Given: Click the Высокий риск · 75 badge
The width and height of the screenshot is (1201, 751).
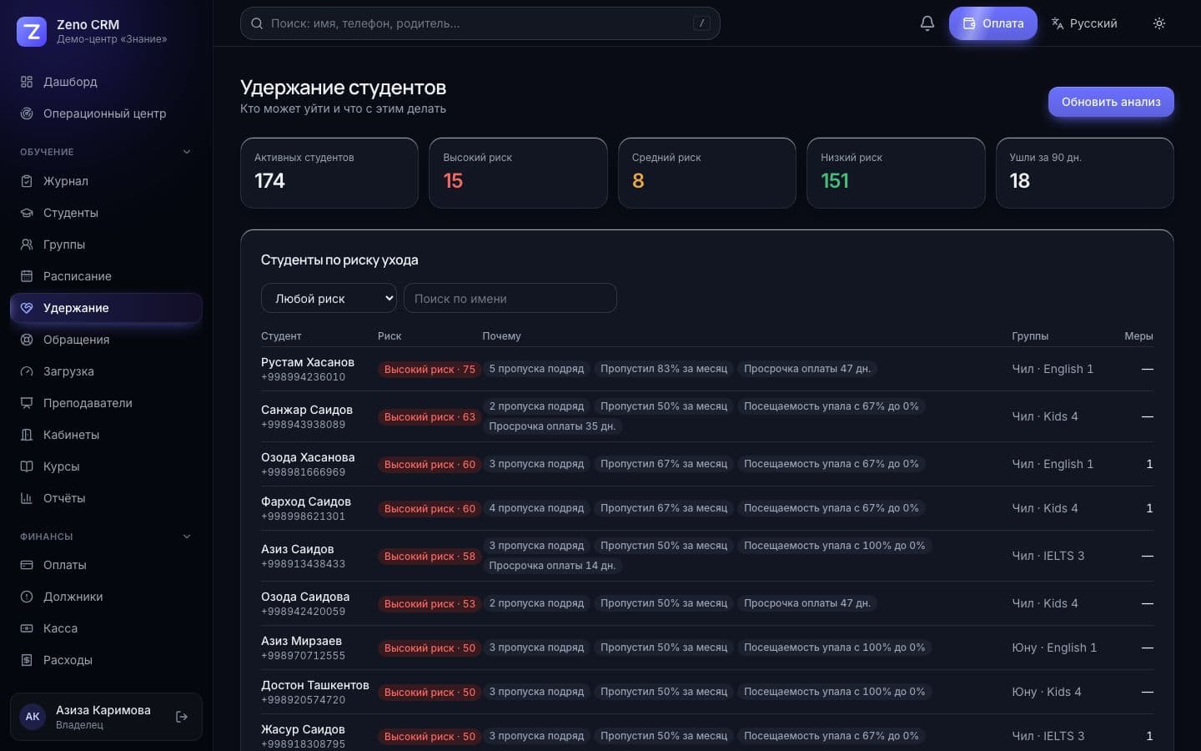Looking at the screenshot, I should click(x=430, y=370).
